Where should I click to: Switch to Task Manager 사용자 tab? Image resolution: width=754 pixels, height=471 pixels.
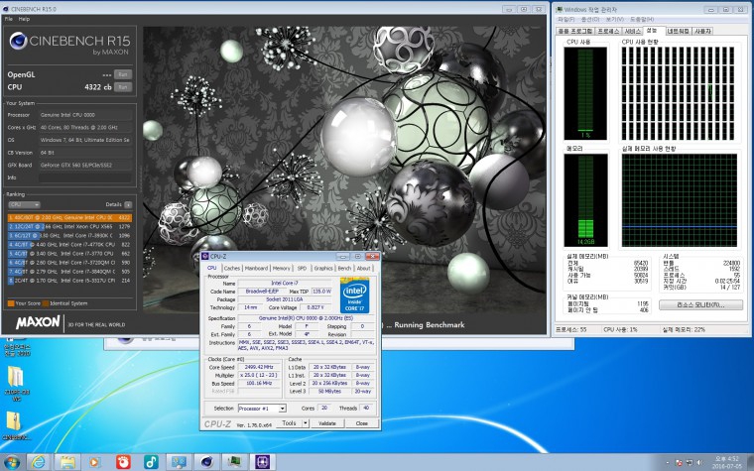click(702, 31)
